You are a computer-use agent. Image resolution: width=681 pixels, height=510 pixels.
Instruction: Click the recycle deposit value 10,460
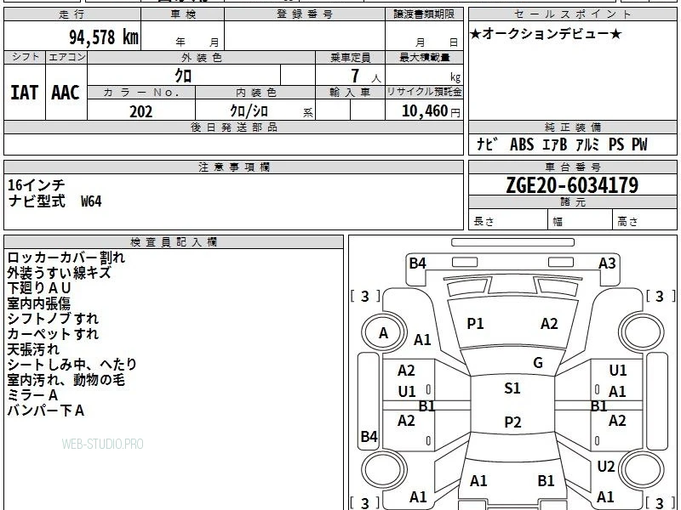[425, 111]
